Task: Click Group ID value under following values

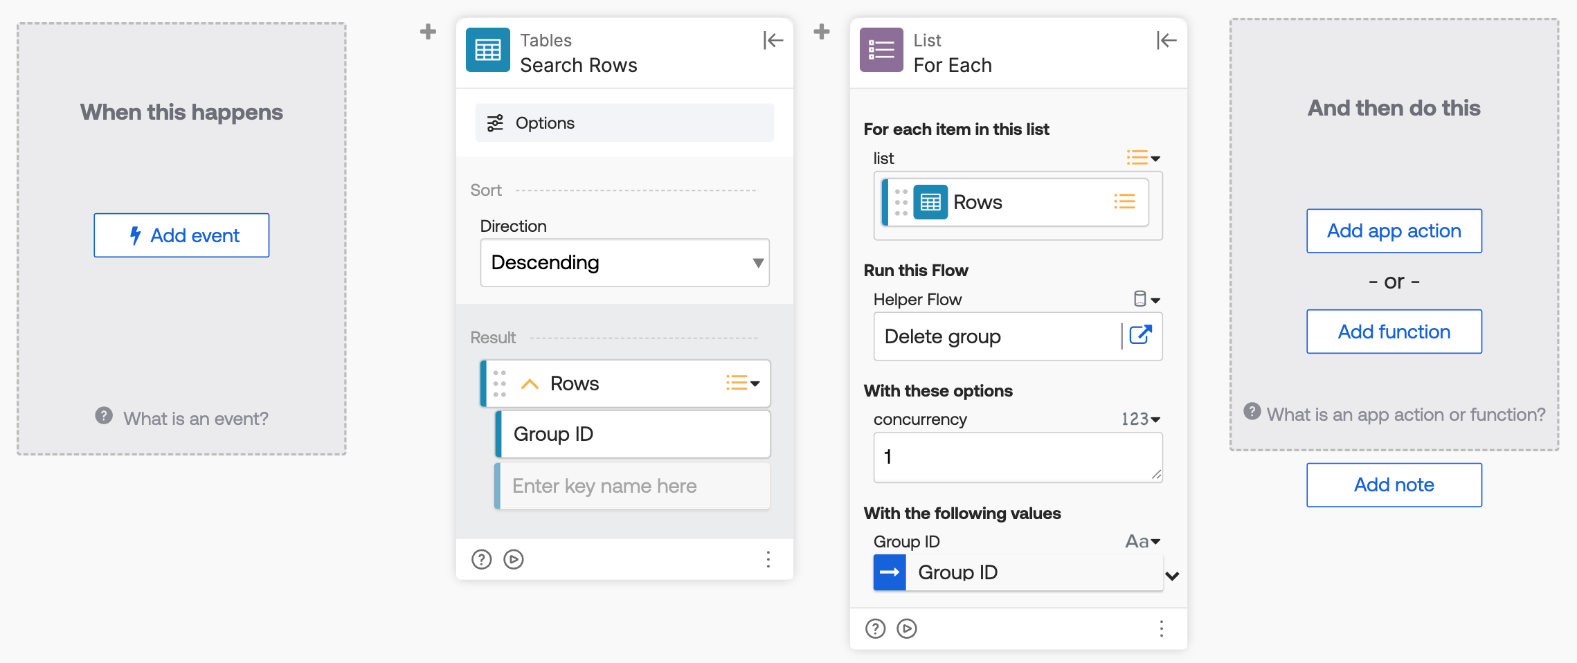Action: [1018, 572]
